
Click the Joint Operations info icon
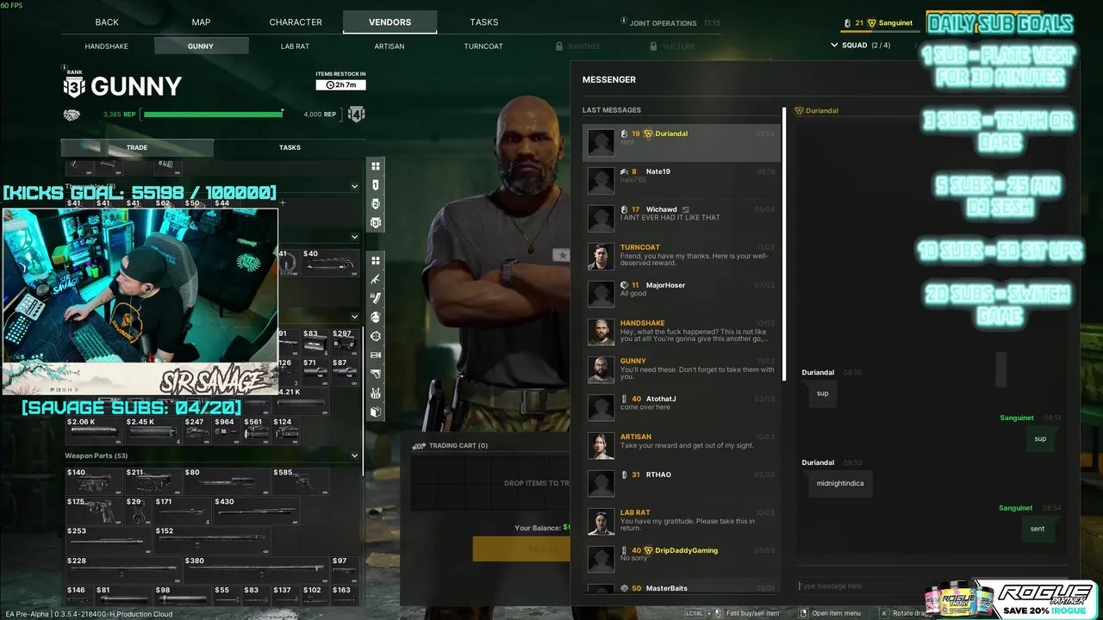tap(624, 21)
